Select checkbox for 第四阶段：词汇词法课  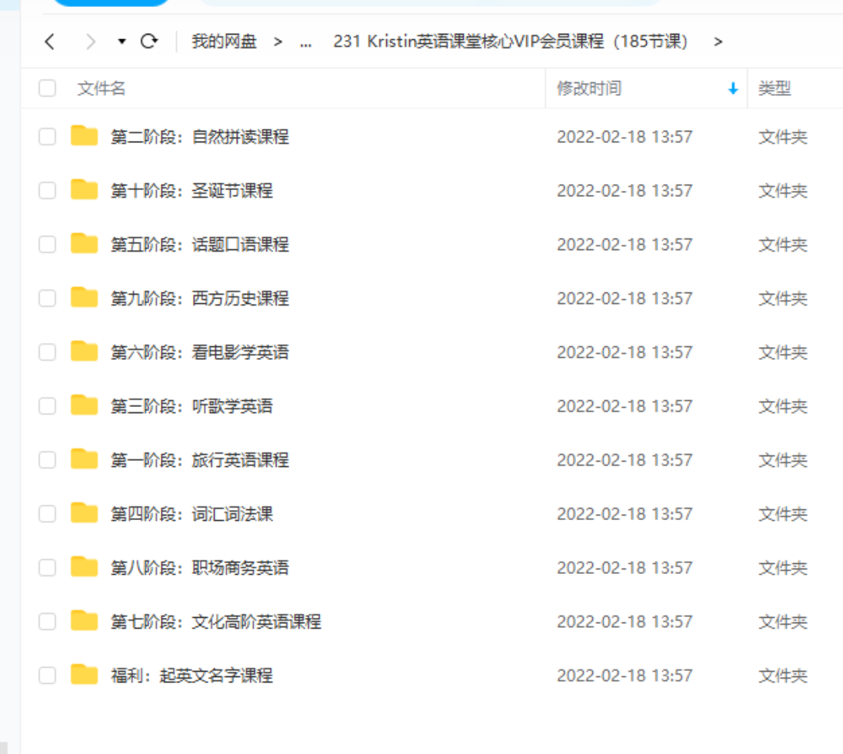coord(48,514)
